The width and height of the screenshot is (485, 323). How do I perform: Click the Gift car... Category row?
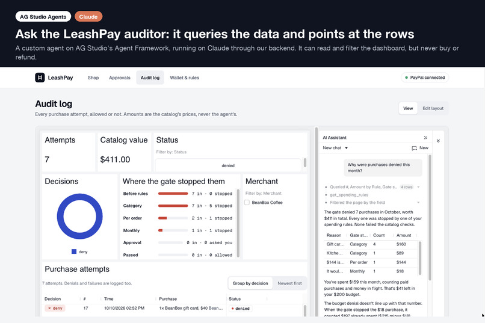[x=371, y=244]
